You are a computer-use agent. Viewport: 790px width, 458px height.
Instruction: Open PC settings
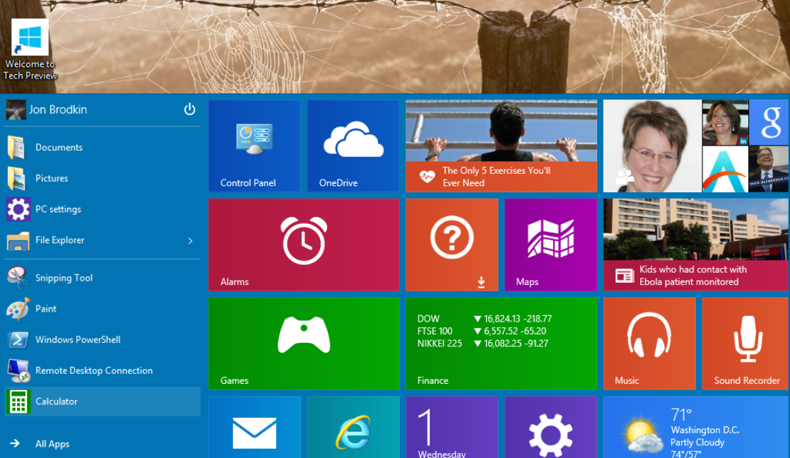58,209
